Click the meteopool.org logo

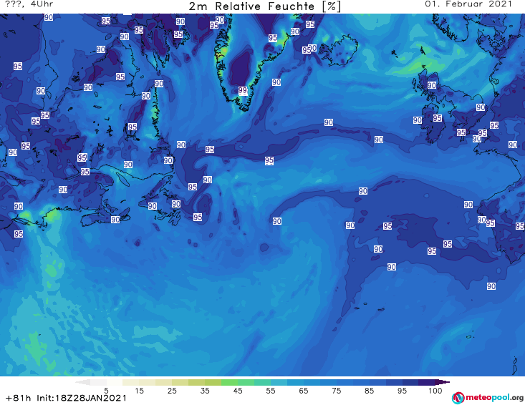[488, 398]
